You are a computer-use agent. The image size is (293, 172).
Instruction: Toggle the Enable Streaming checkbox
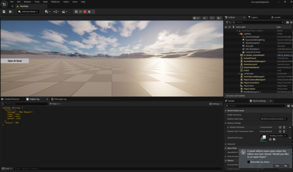(261, 115)
